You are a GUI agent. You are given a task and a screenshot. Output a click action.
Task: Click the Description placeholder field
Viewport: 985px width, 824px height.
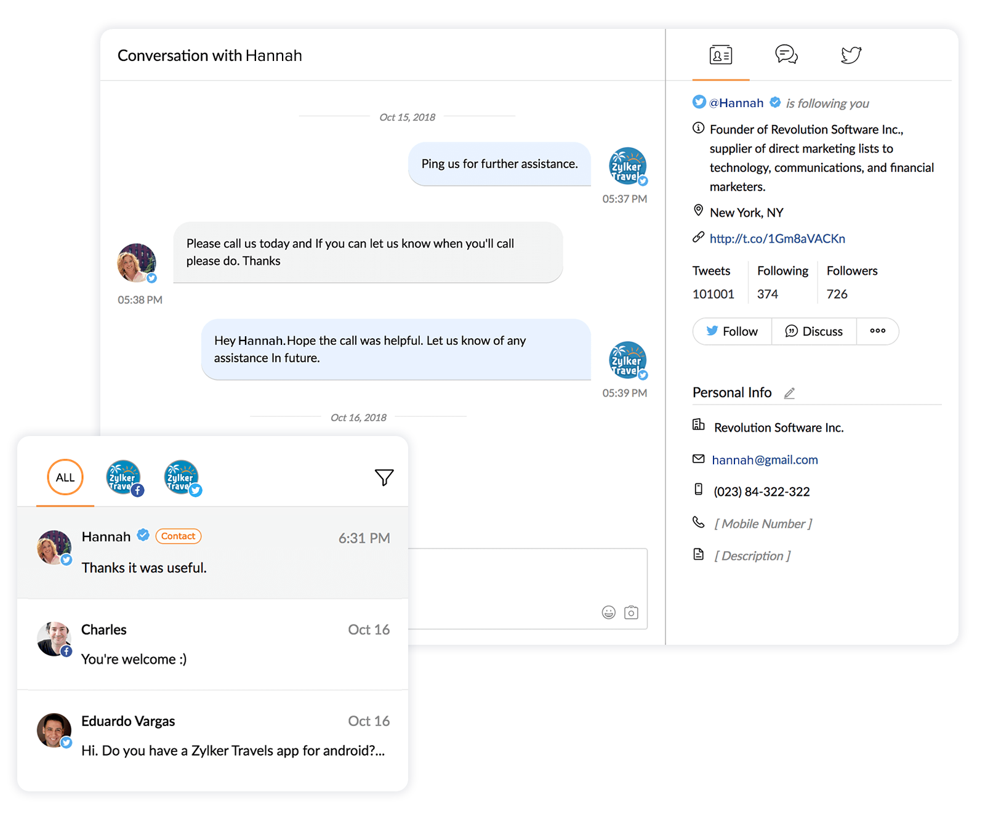pyautogui.click(x=752, y=556)
